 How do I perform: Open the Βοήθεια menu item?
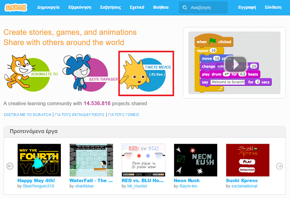coord(161,8)
